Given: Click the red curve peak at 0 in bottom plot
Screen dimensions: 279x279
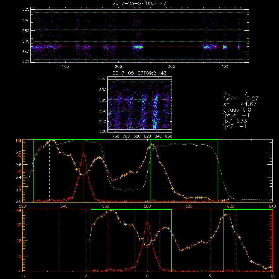Looking at the screenshot, I should click(x=147, y=223).
